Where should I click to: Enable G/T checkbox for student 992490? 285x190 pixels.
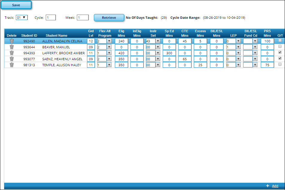(x=280, y=41)
